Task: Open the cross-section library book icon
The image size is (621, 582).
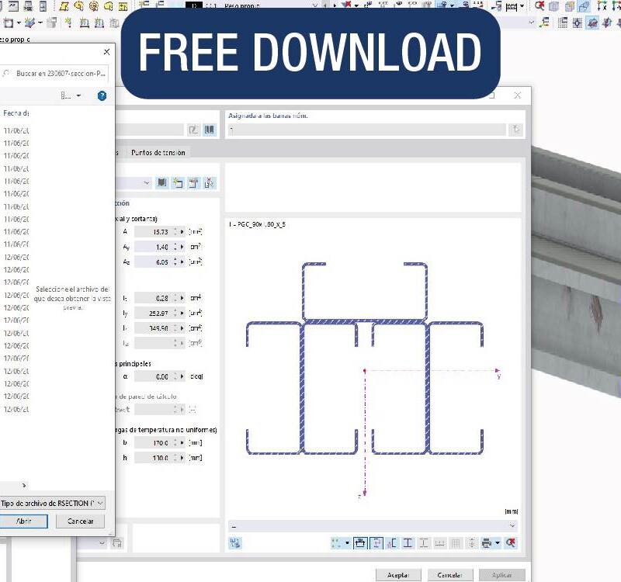Action: [209, 130]
